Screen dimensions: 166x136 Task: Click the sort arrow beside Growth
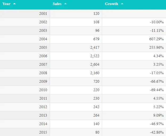pyautogui.click(x=122, y=4)
